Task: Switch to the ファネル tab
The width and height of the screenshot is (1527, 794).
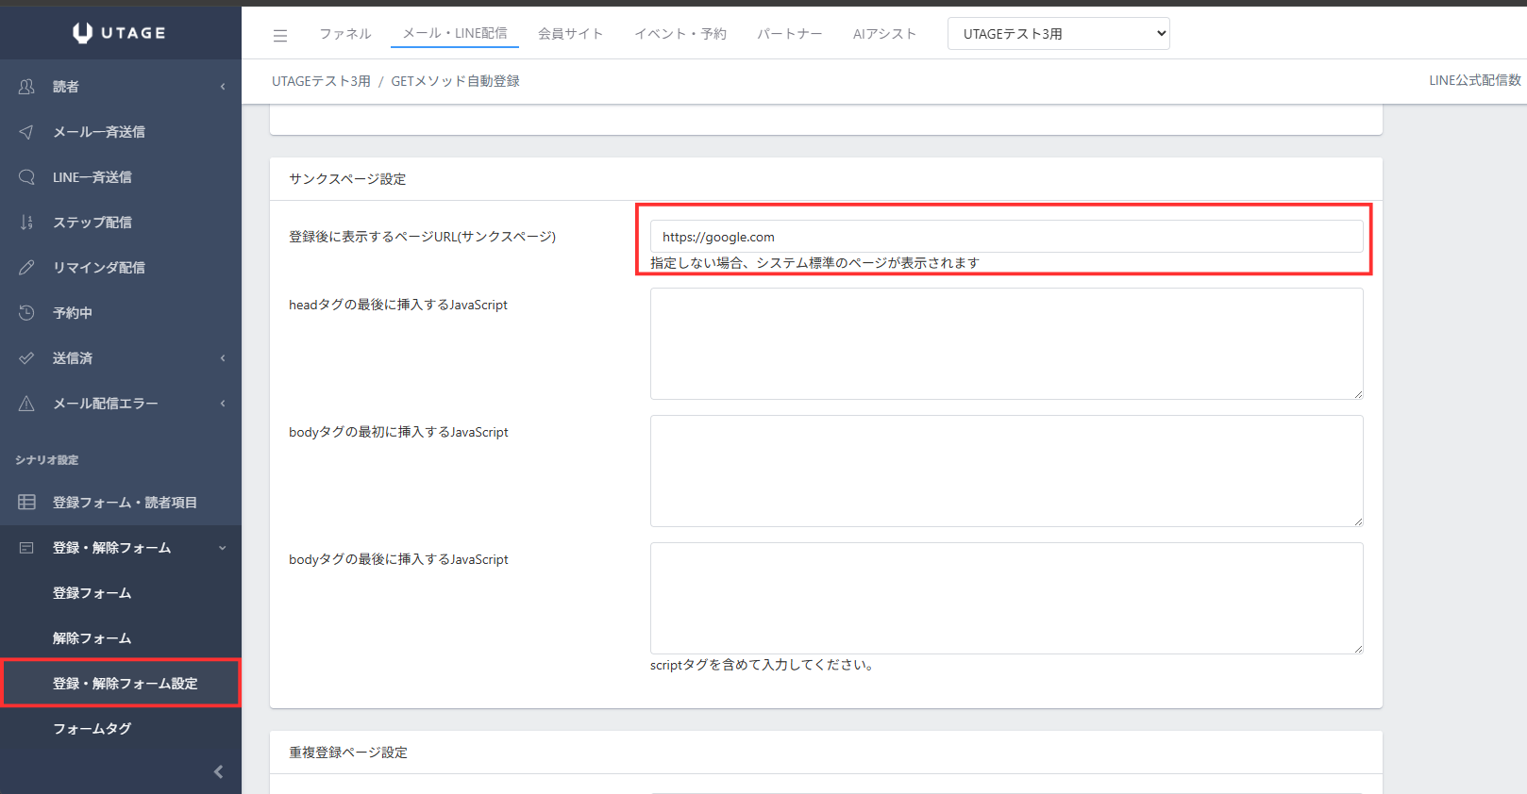Action: pyautogui.click(x=344, y=34)
